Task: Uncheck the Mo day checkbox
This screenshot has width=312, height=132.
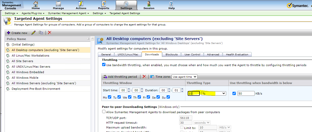Action: pyautogui.click(x=110, y=97)
